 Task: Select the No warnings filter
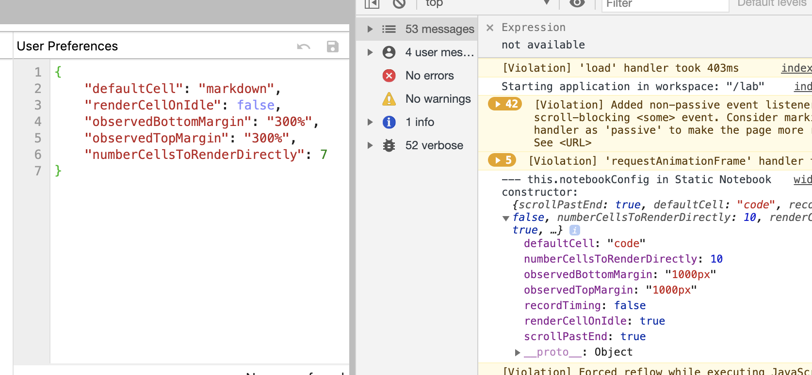pyautogui.click(x=426, y=99)
